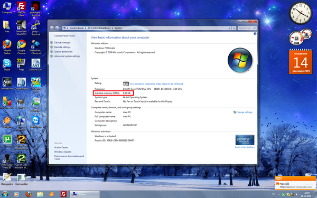
Task: Open Firefox from the taskbar
Action: click(x=29, y=194)
